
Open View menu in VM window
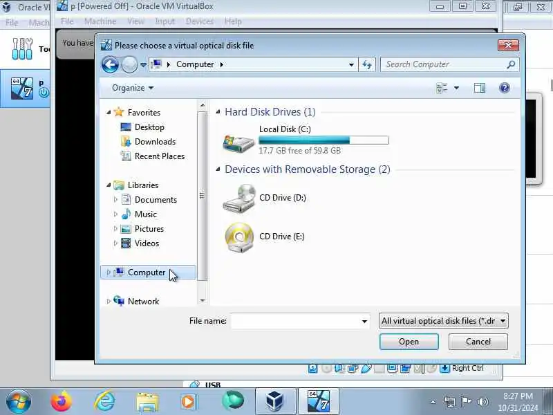pos(135,21)
